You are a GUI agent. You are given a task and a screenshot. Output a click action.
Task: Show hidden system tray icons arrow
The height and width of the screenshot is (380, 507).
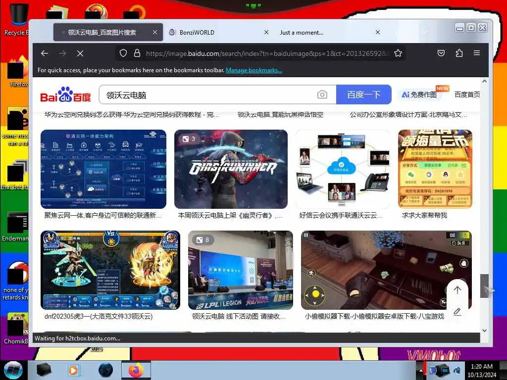421,371
